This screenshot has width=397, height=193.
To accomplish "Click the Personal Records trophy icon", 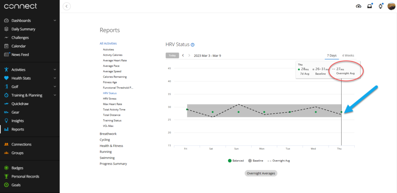I will point(7,177).
